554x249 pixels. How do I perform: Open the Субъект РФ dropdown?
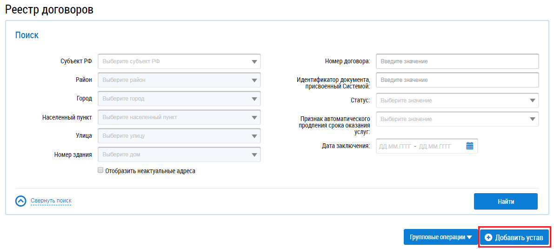point(179,61)
